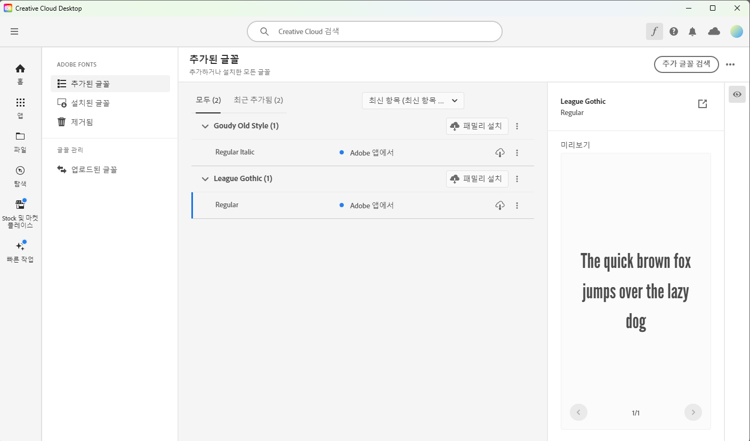The height and width of the screenshot is (441, 750).
Task: Open Stock 및 마켓플레이스 in sidebar
Action: coord(20,214)
